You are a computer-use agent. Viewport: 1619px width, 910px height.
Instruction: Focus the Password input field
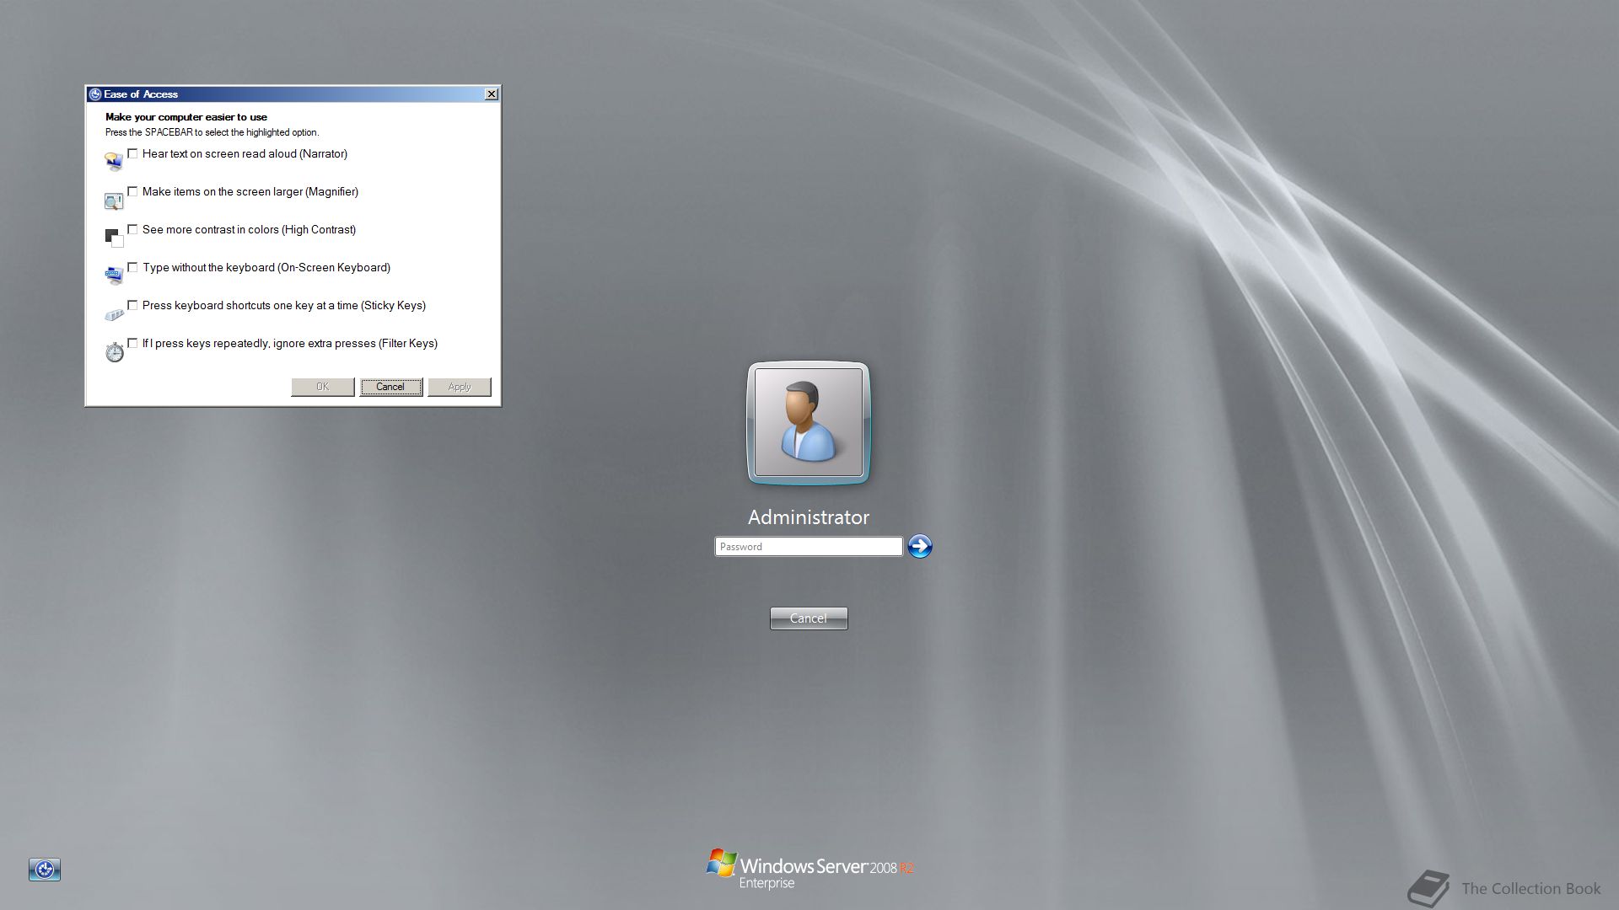[809, 547]
